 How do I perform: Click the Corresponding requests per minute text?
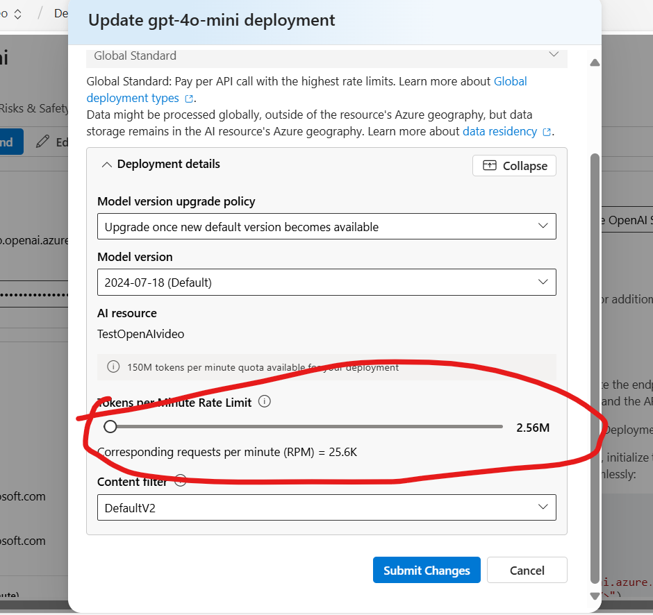(x=227, y=452)
